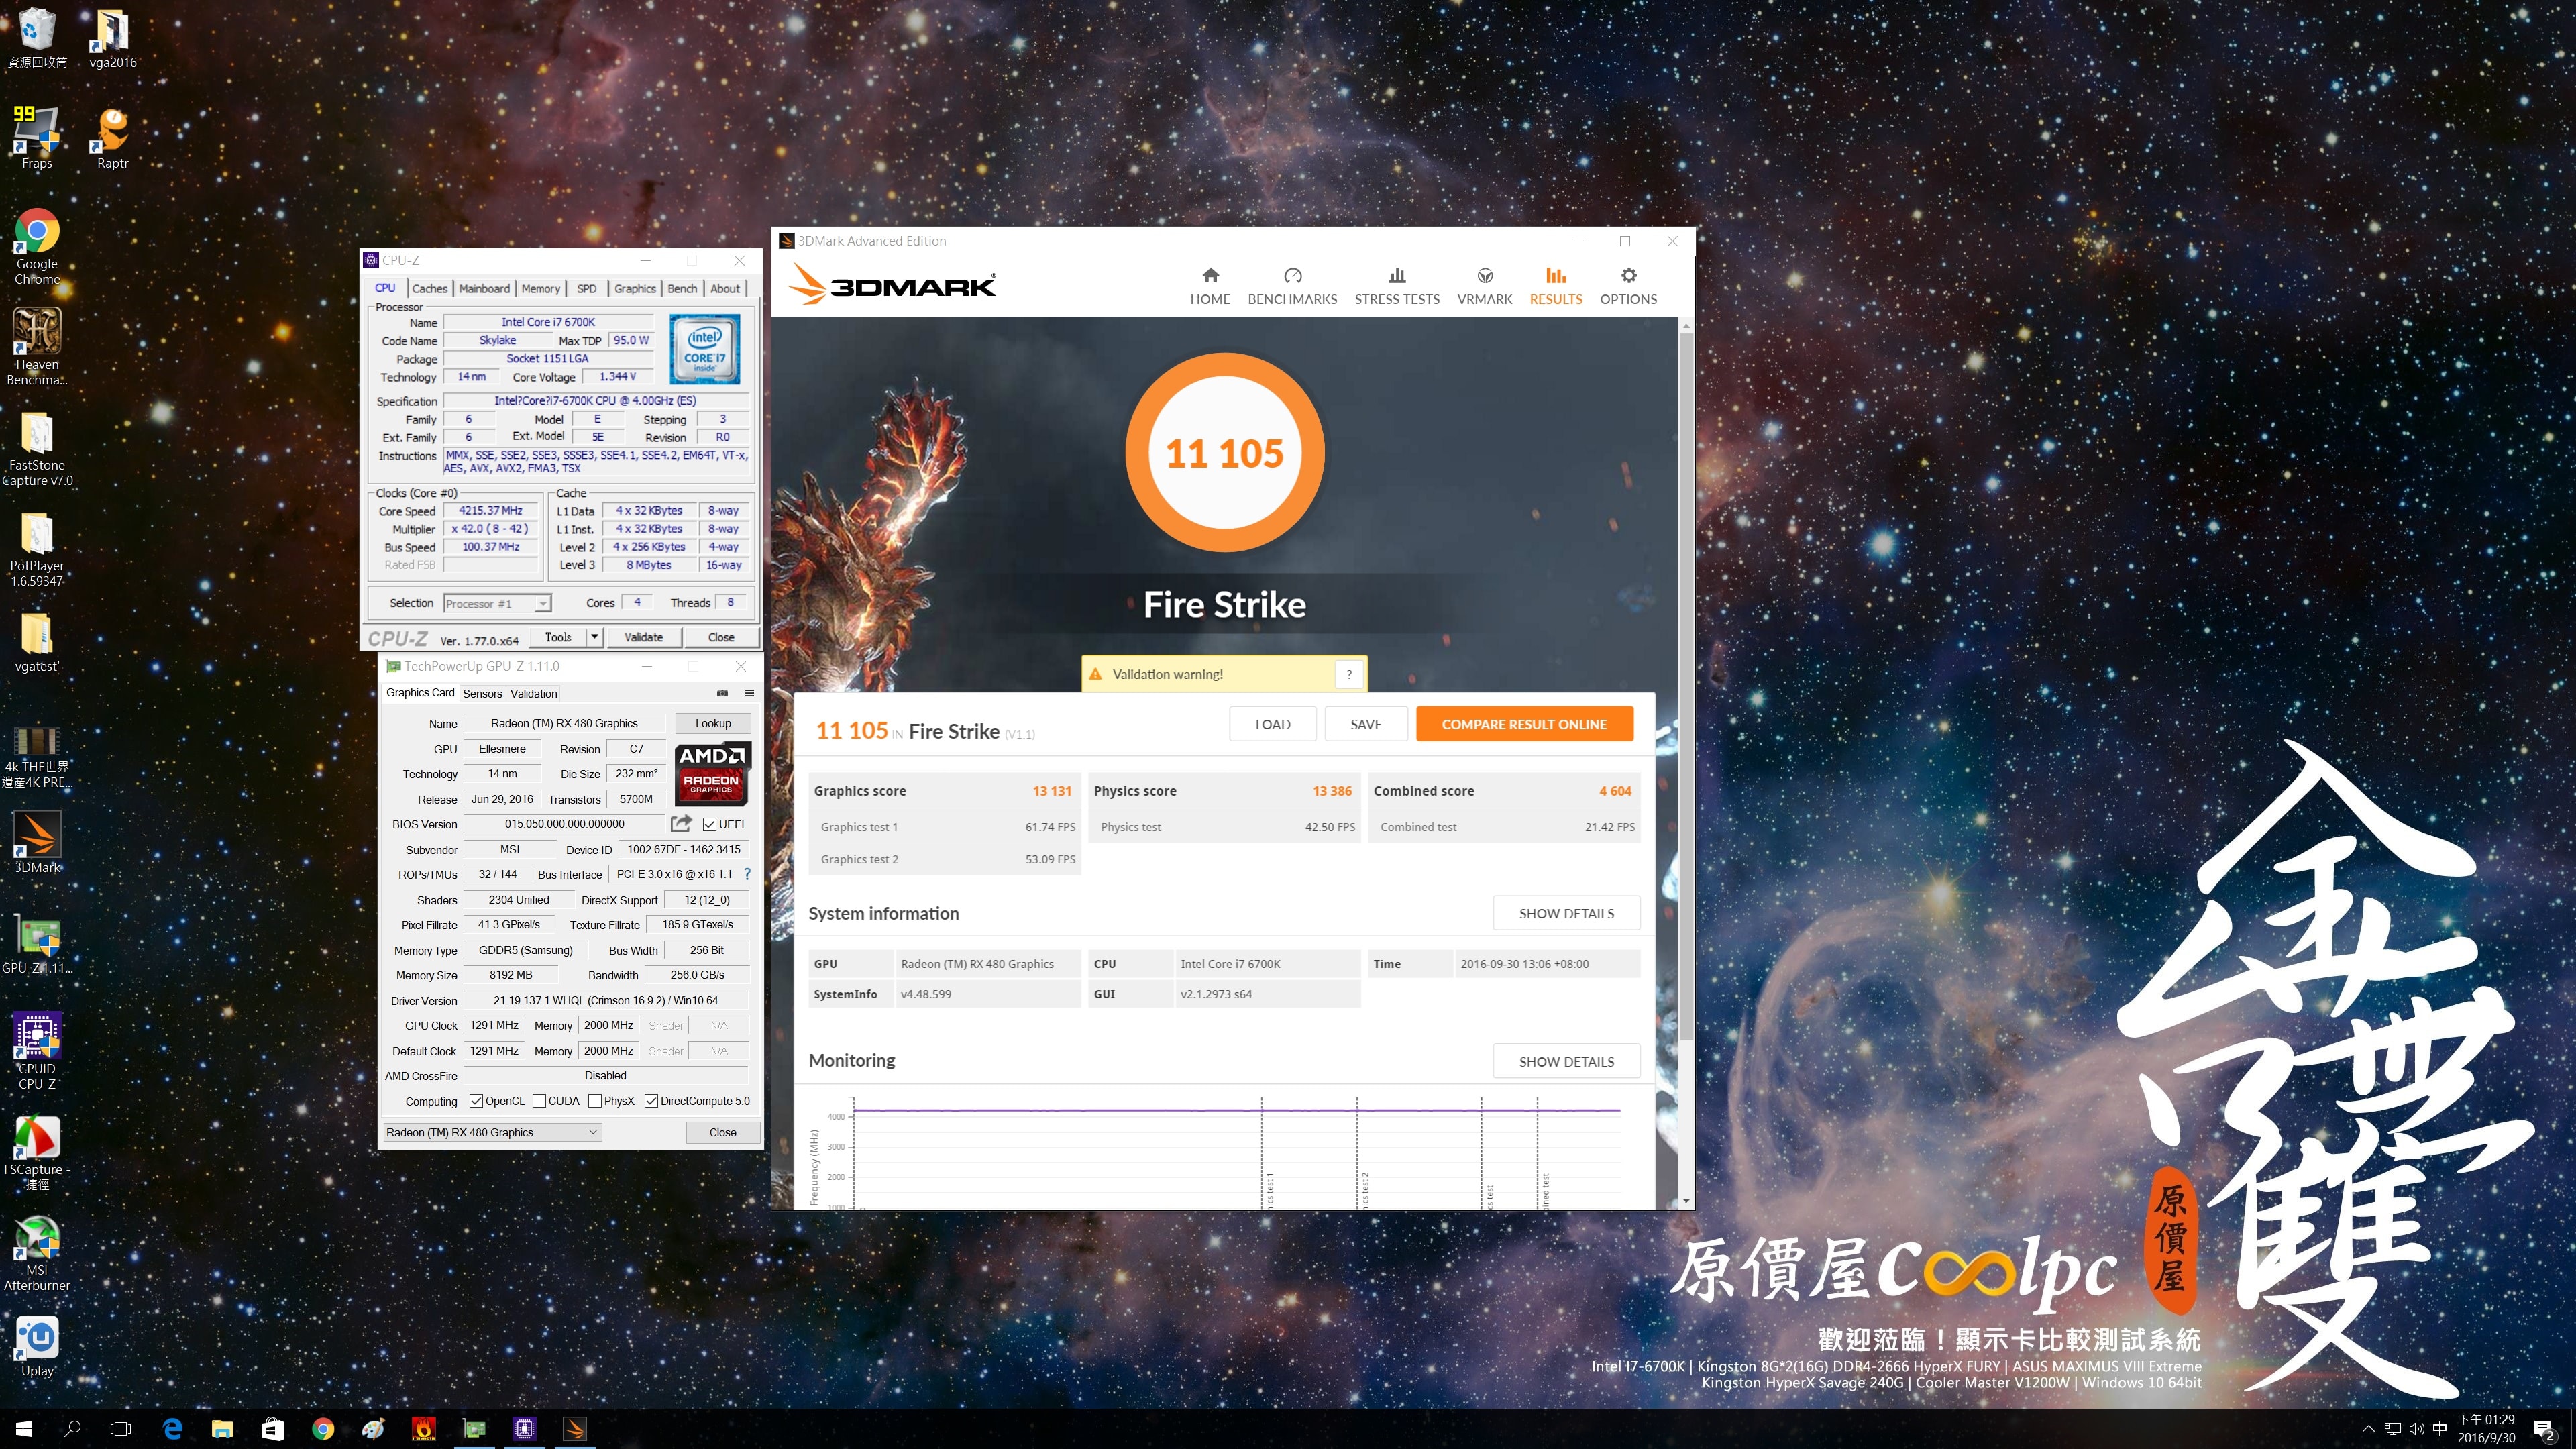
Task: Open Microsoft Edge from the taskbar
Action: click(x=172, y=1429)
